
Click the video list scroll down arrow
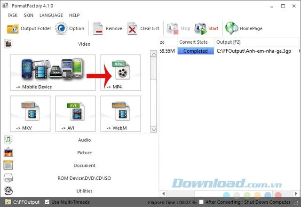[x=153, y=129]
